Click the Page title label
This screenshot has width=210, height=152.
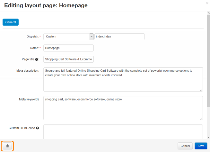pos(28,59)
